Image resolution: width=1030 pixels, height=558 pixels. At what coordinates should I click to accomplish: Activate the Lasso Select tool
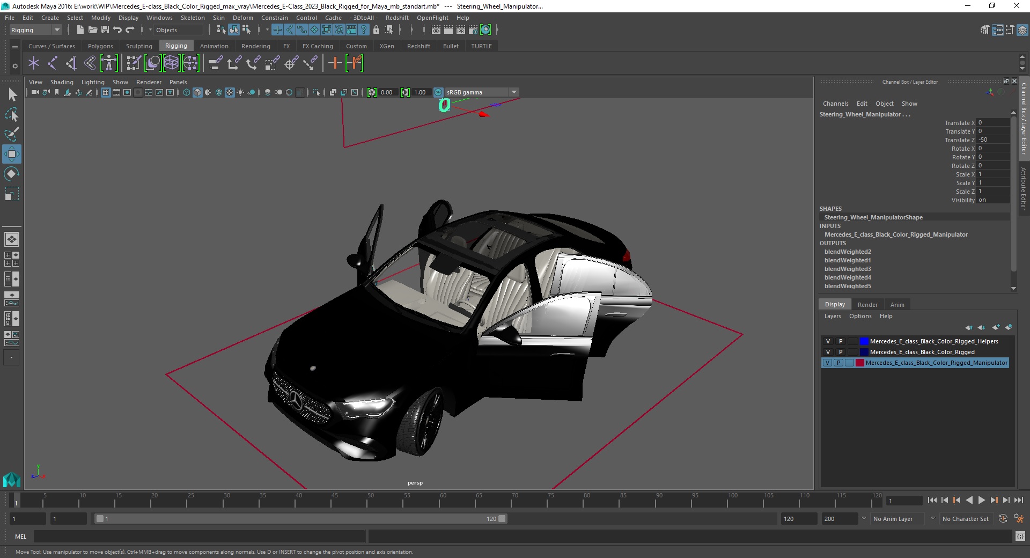(x=12, y=115)
